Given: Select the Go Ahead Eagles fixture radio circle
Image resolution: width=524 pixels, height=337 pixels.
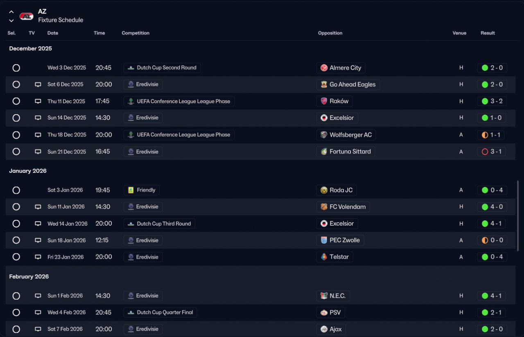Looking at the screenshot, I should [16, 84].
